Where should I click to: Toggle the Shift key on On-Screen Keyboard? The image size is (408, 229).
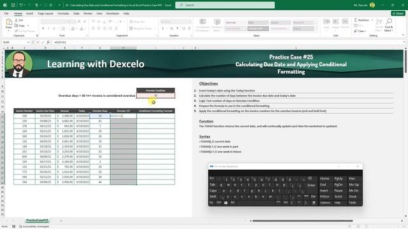tap(213, 197)
